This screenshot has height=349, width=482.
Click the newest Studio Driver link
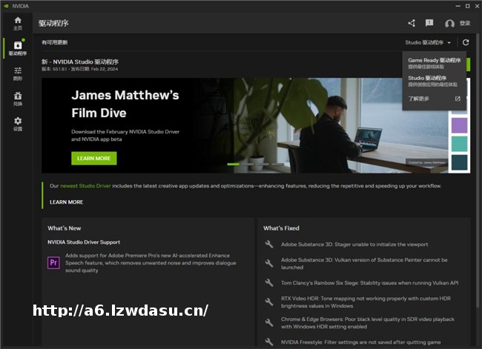tap(82, 186)
